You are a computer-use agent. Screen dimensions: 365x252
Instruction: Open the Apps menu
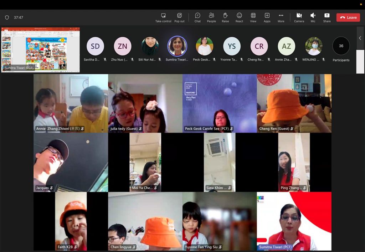(x=267, y=18)
